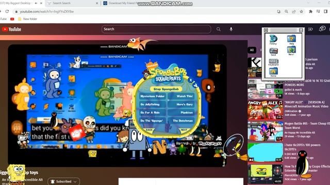This screenshot has height=185, width=330.
Task: Click the goldfish desktop toy above the video
Action: tap(139, 44)
